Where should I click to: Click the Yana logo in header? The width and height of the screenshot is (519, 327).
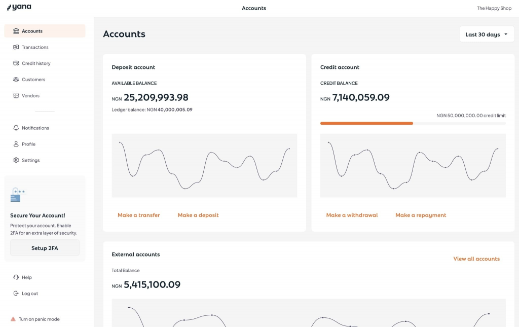point(19,8)
